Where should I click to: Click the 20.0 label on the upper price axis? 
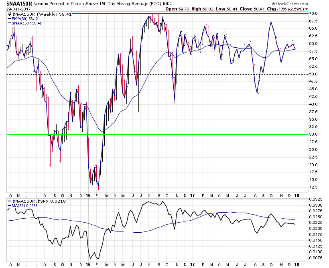pyautogui.click(x=313, y=164)
